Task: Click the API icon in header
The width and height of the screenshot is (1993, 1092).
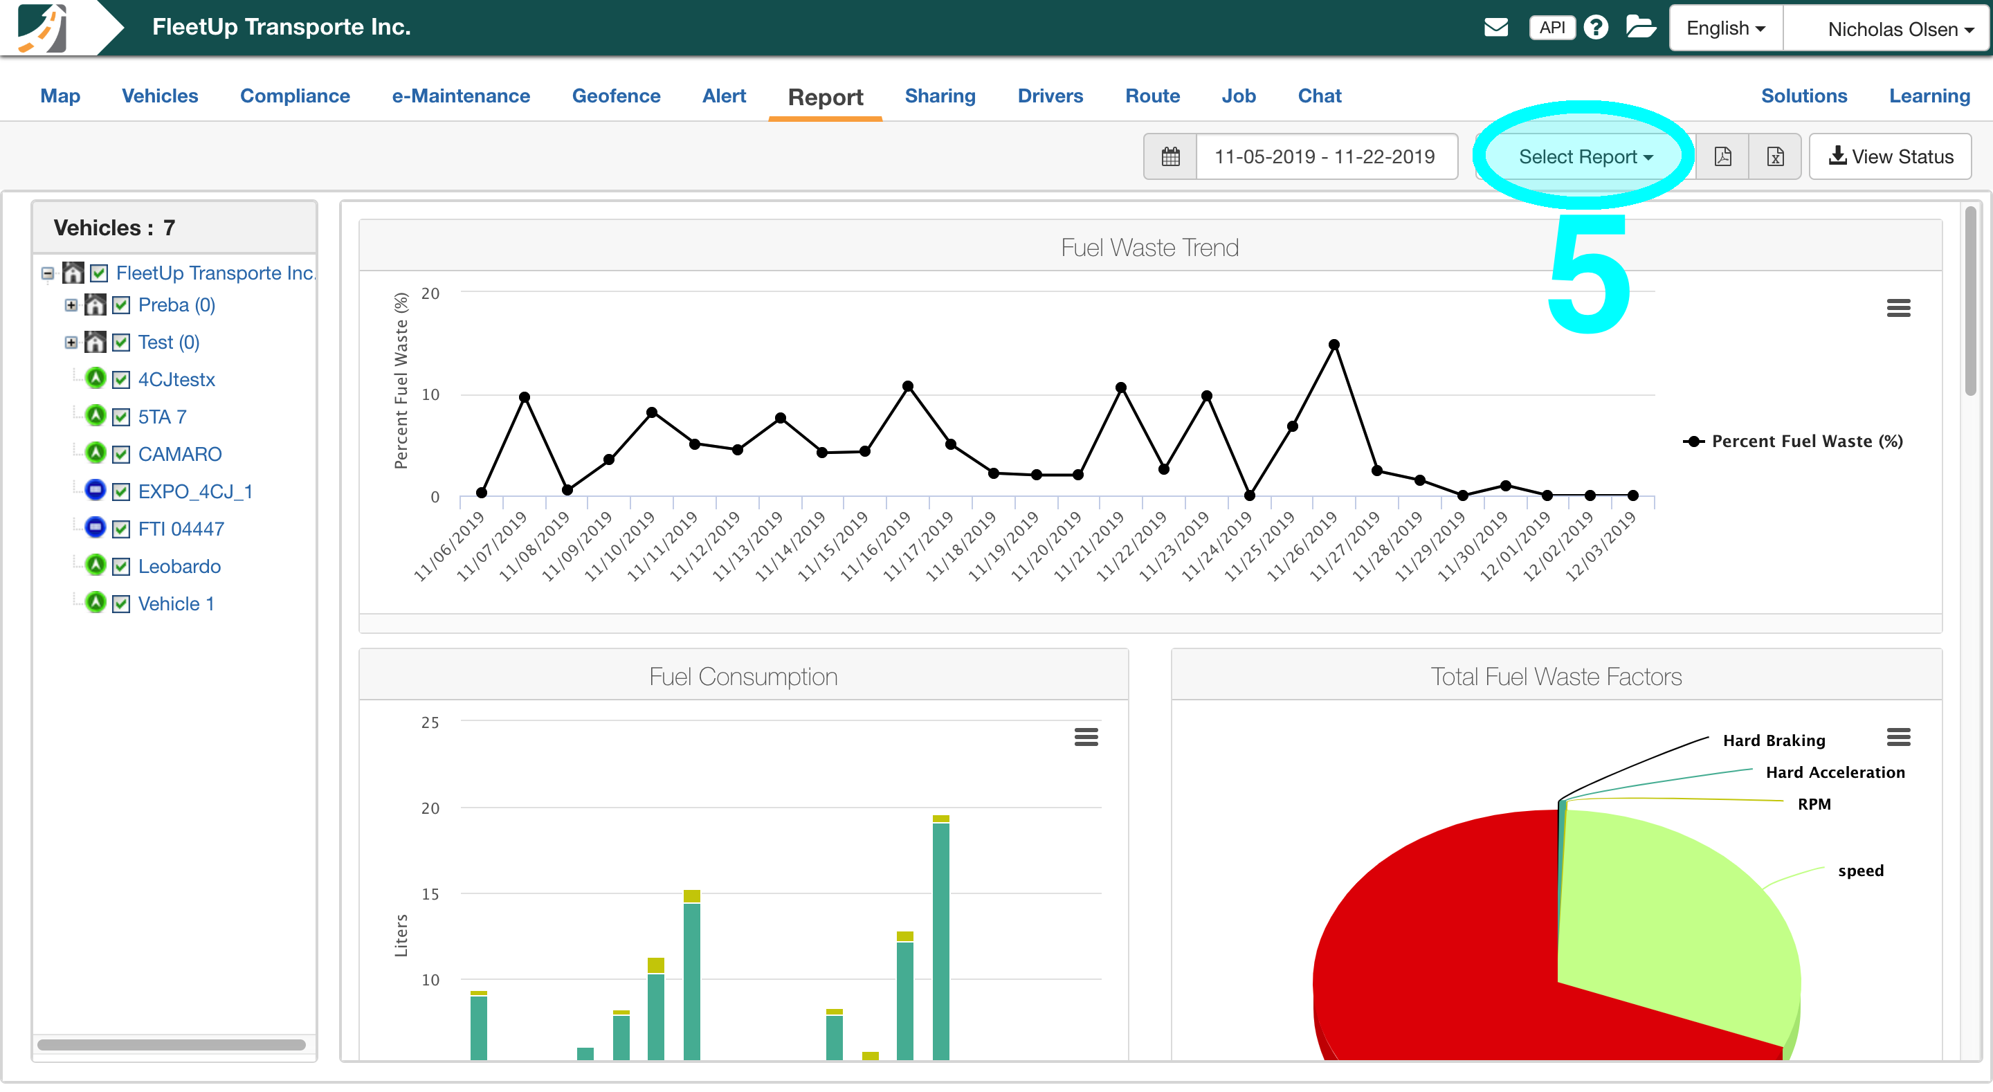Action: [1551, 27]
